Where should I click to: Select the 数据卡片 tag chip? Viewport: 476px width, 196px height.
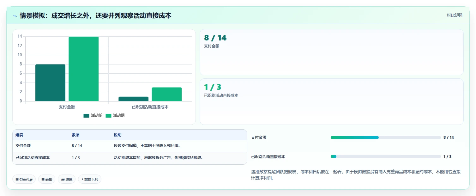tap(90, 179)
